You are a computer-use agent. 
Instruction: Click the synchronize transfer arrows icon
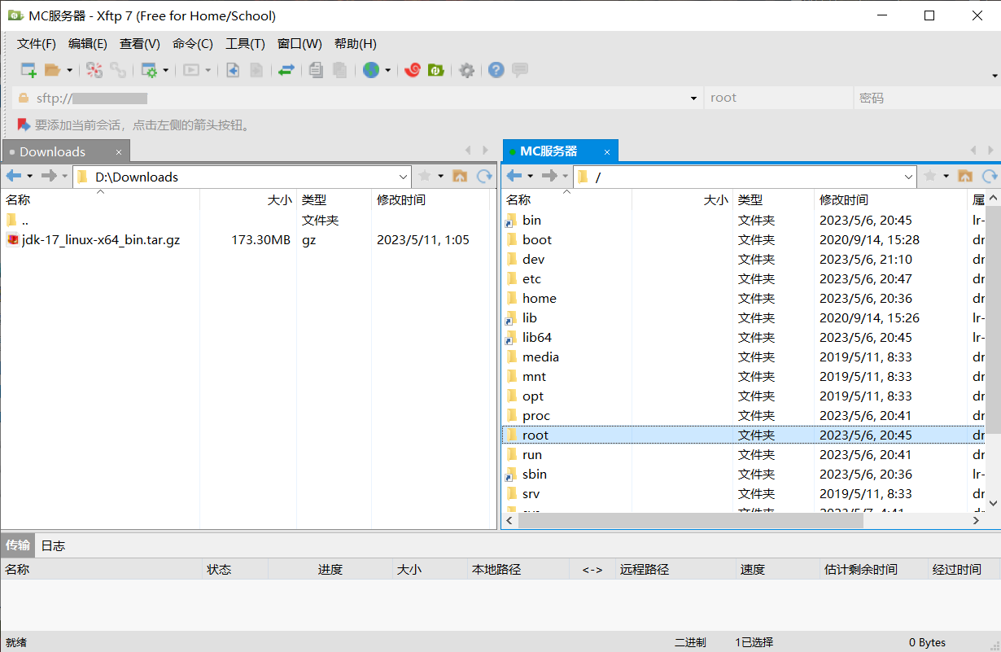(286, 71)
